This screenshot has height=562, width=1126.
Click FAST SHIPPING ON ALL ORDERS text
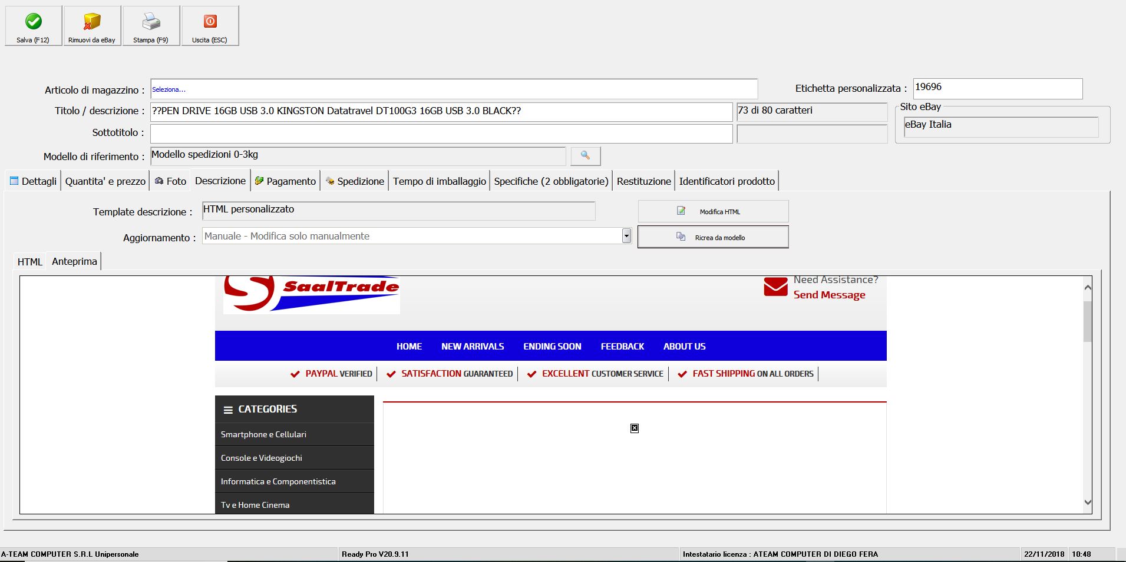click(753, 374)
